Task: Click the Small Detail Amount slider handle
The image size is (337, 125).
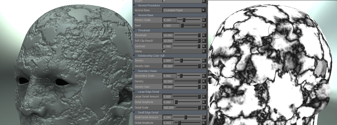Action: [x=186, y=117]
